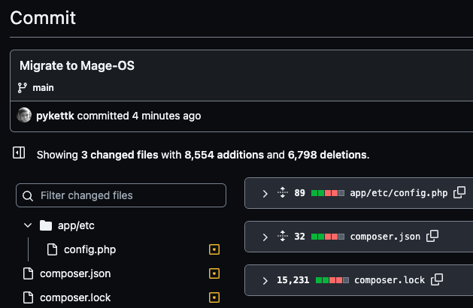The width and height of the screenshot is (473, 308).
Task: Select composer.json in the file tree
Action: click(75, 273)
